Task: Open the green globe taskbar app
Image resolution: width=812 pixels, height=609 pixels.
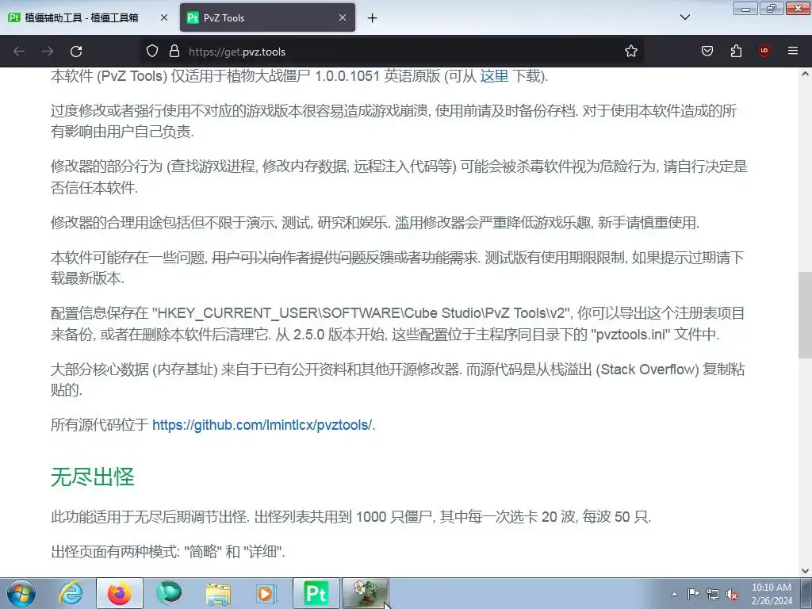Action: tap(169, 593)
